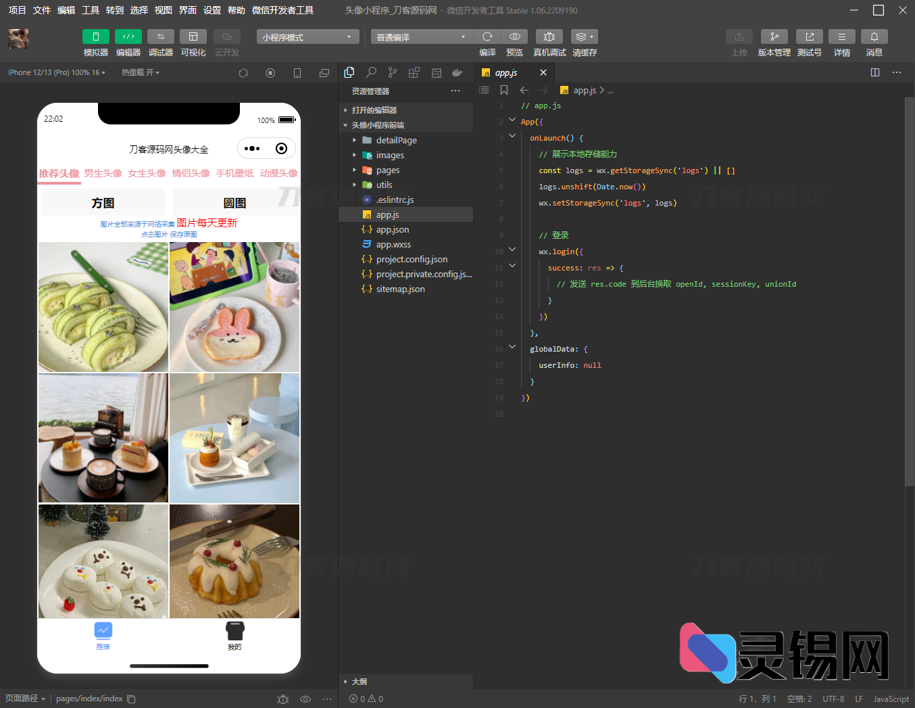Viewport: 915px width, 708px height.
Task: Open the 小程序模式 mode dropdown
Action: pos(307,37)
